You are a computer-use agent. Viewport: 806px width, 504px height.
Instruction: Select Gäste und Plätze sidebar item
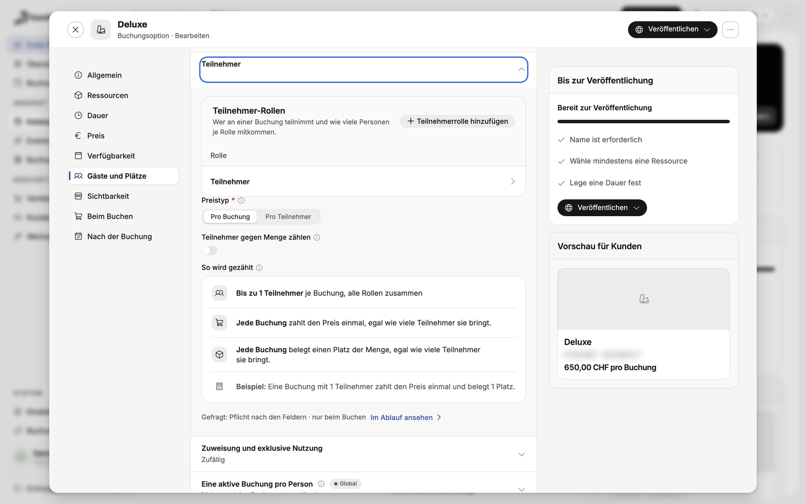point(123,176)
